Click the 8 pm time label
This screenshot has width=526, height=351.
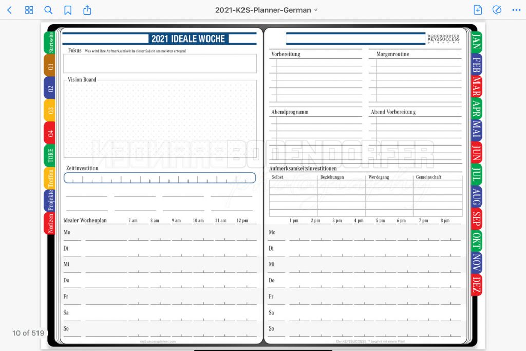pos(445,221)
